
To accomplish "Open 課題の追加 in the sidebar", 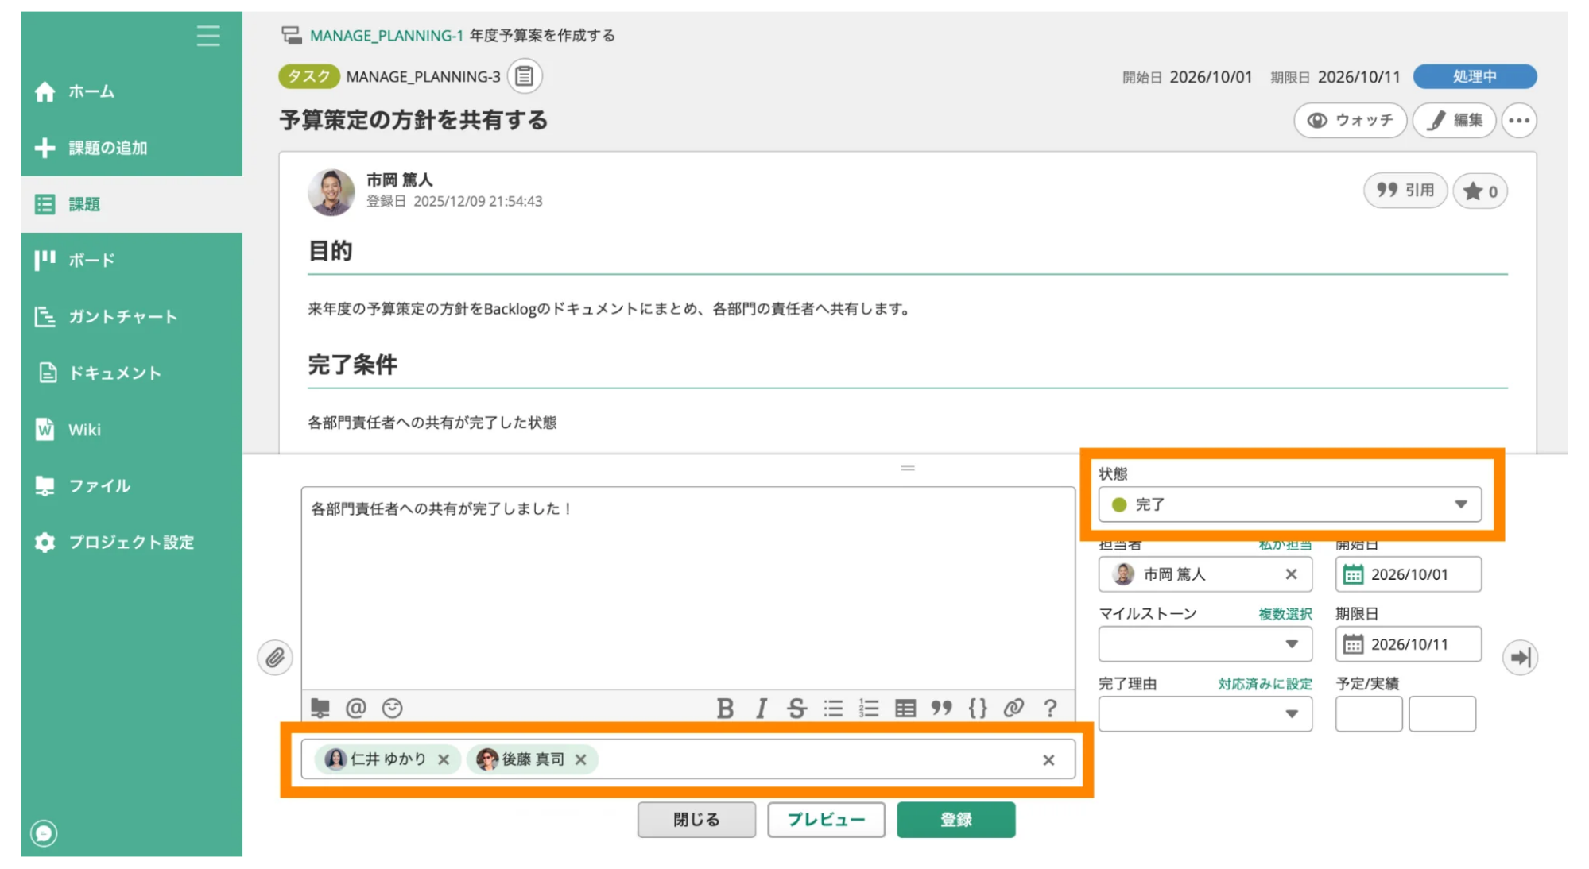I will coord(131,148).
